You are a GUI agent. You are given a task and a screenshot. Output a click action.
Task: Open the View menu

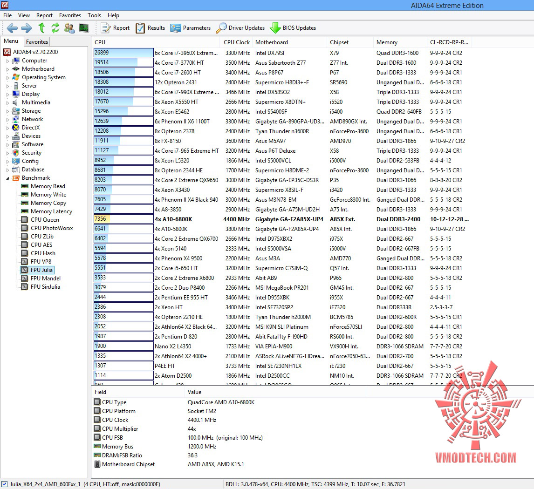click(24, 15)
